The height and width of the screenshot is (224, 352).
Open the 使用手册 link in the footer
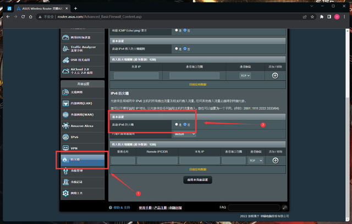[145, 208]
